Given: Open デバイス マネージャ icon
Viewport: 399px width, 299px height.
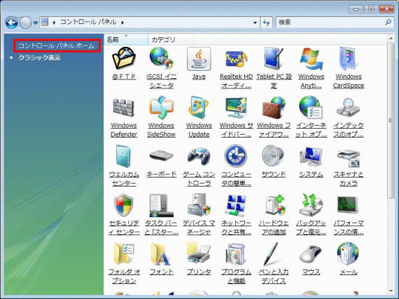Looking at the screenshot, I should tap(199, 205).
